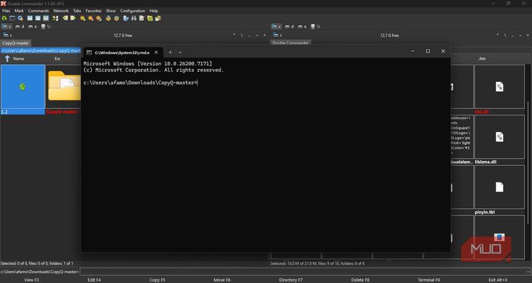Open the Show menu
The image size is (532, 283).
tap(111, 11)
